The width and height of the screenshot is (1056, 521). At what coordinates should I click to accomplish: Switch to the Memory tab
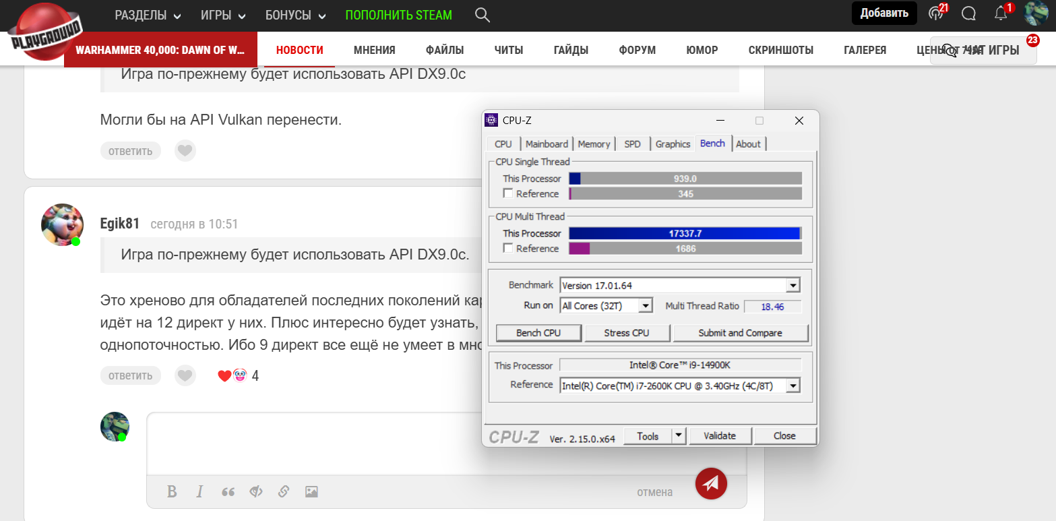point(594,144)
